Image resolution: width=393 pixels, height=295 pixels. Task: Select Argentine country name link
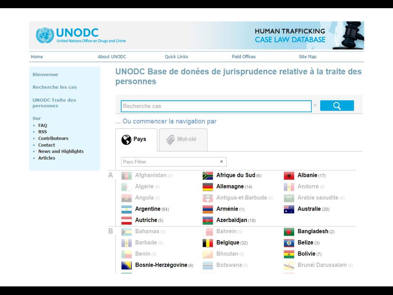(148, 209)
